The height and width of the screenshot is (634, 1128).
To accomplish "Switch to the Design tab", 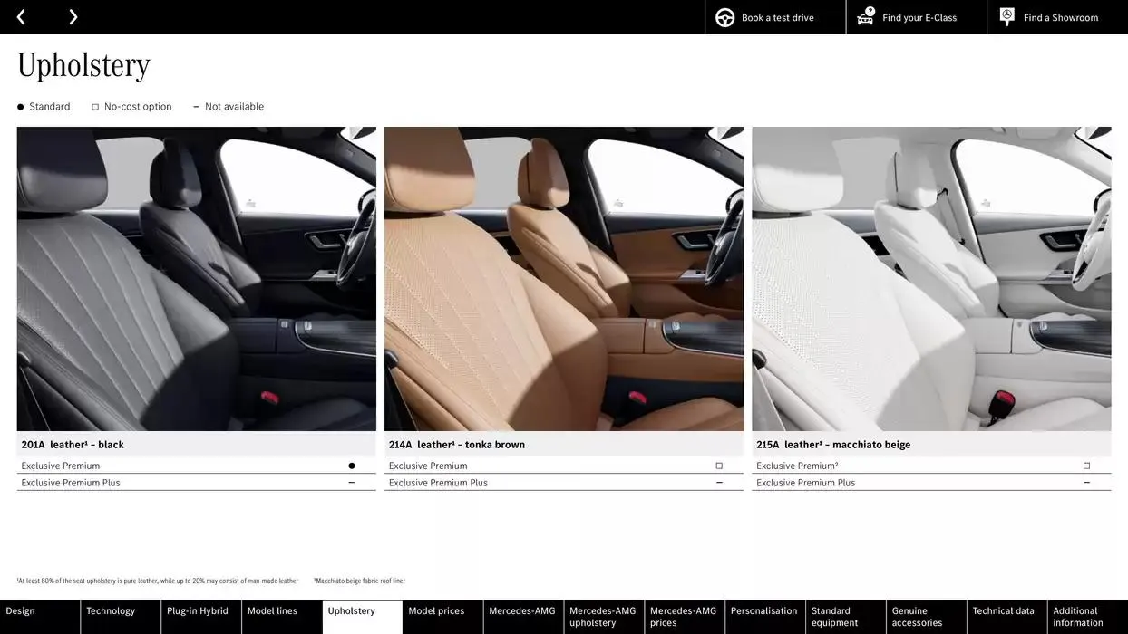I will tap(40, 617).
